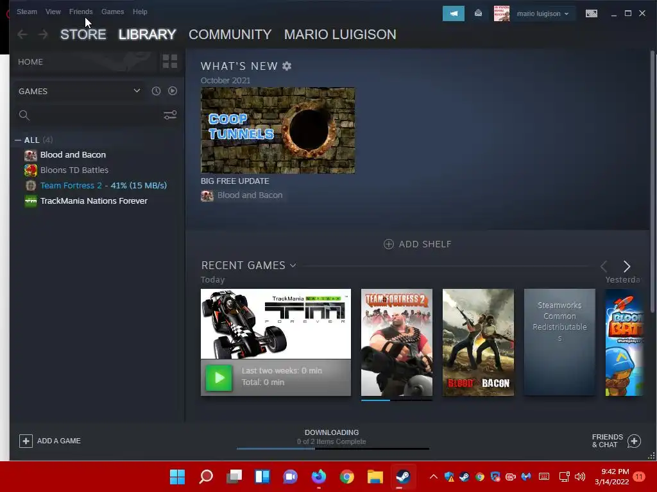This screenshot has width=657, height=492.
Task: Click into the library search field
Action: click(x=96, y=115)
